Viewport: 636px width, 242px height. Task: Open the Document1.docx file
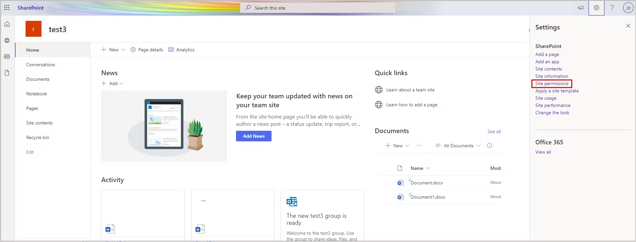tap(428, 197)
